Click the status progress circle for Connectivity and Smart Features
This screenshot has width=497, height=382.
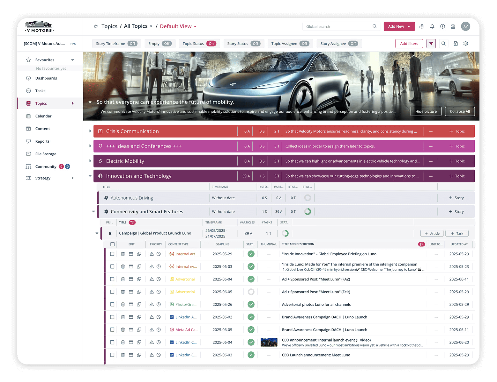307,211
